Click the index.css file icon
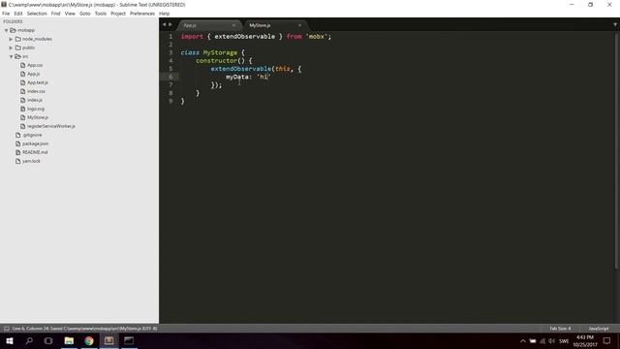This screenshot has width=620, height=349. [x=23, y=91]
